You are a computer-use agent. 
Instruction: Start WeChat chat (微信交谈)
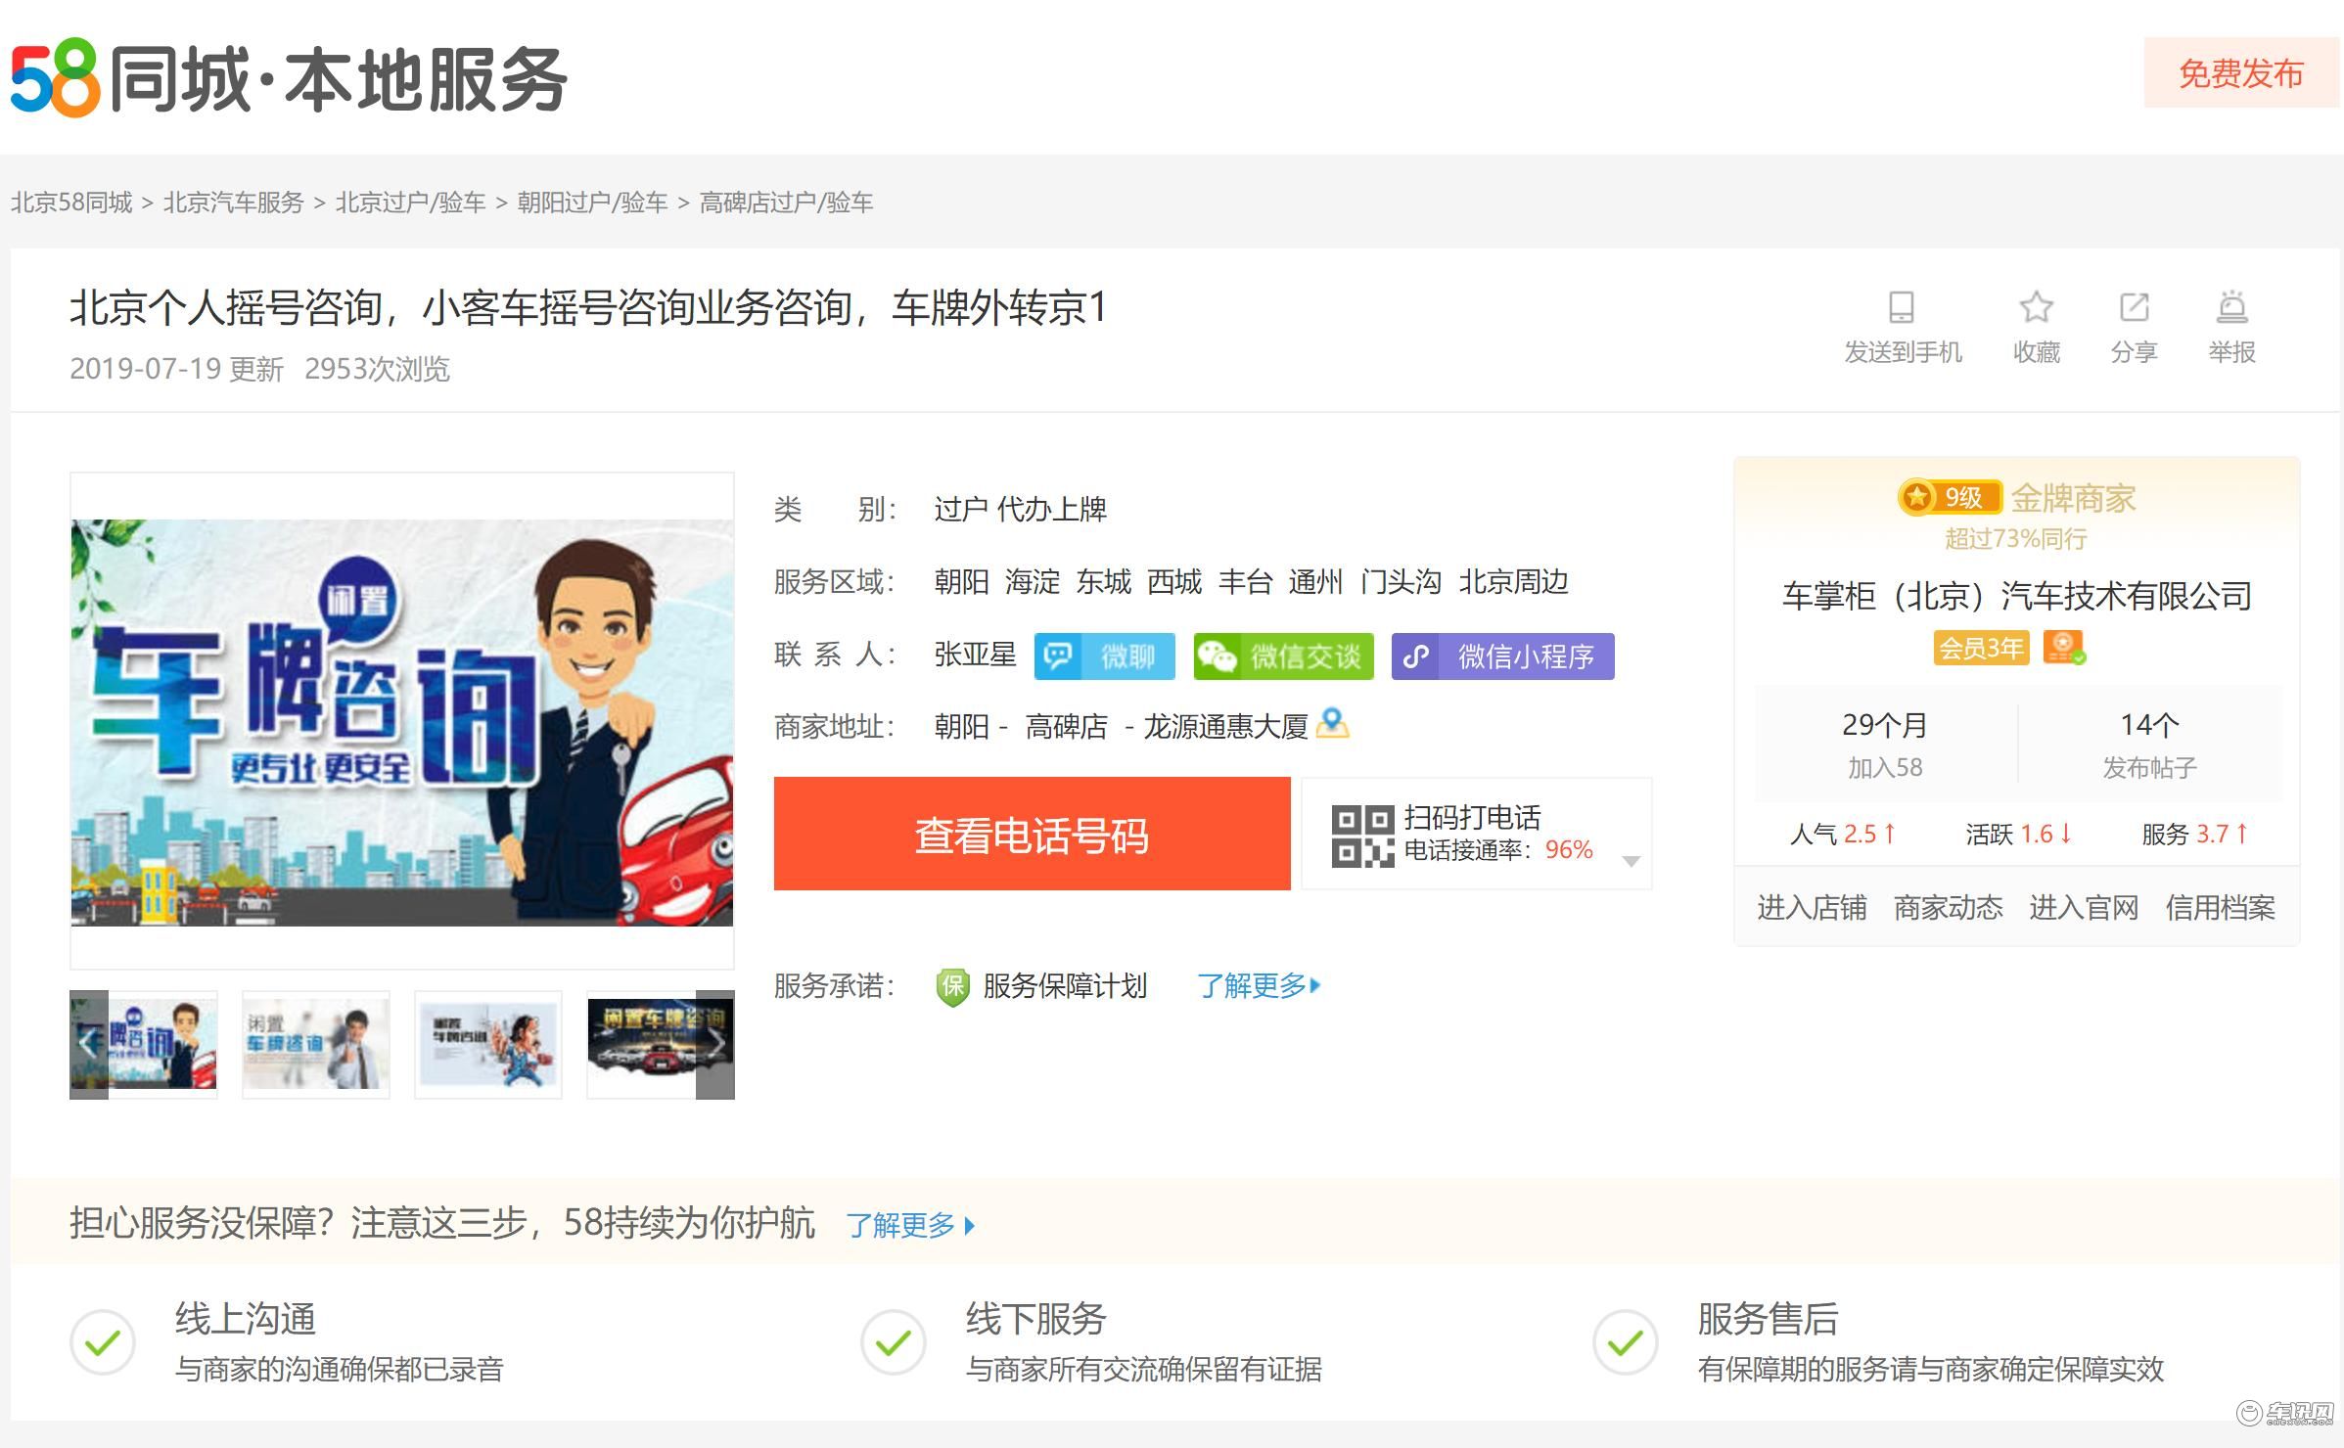tap(1283, 656)
